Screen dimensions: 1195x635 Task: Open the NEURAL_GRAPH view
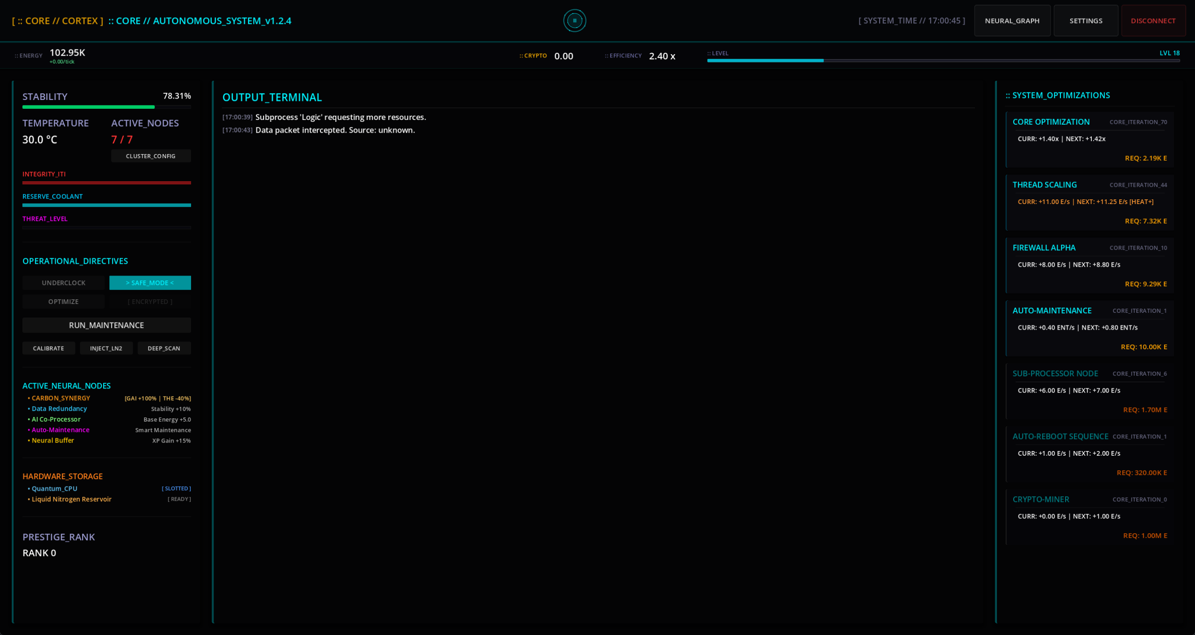pyautogui.click(x=1012, y=21)
